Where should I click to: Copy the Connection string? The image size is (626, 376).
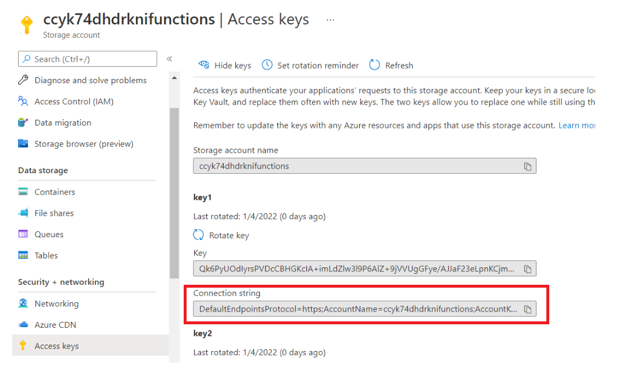[528, 309]
